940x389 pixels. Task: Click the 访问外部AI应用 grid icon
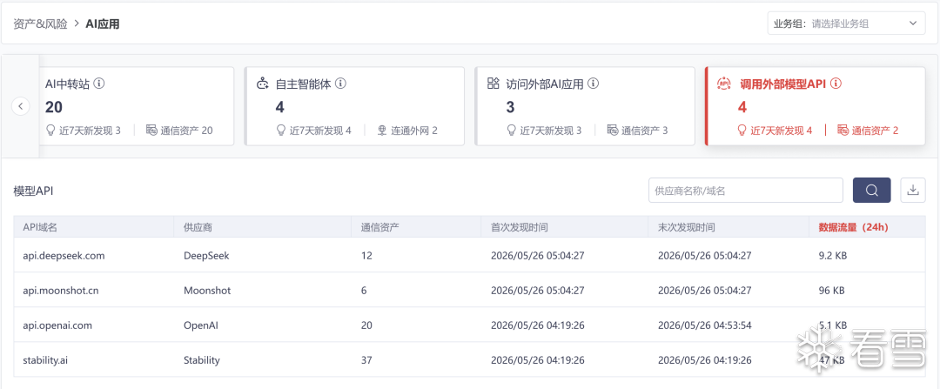tap(493, 84)
